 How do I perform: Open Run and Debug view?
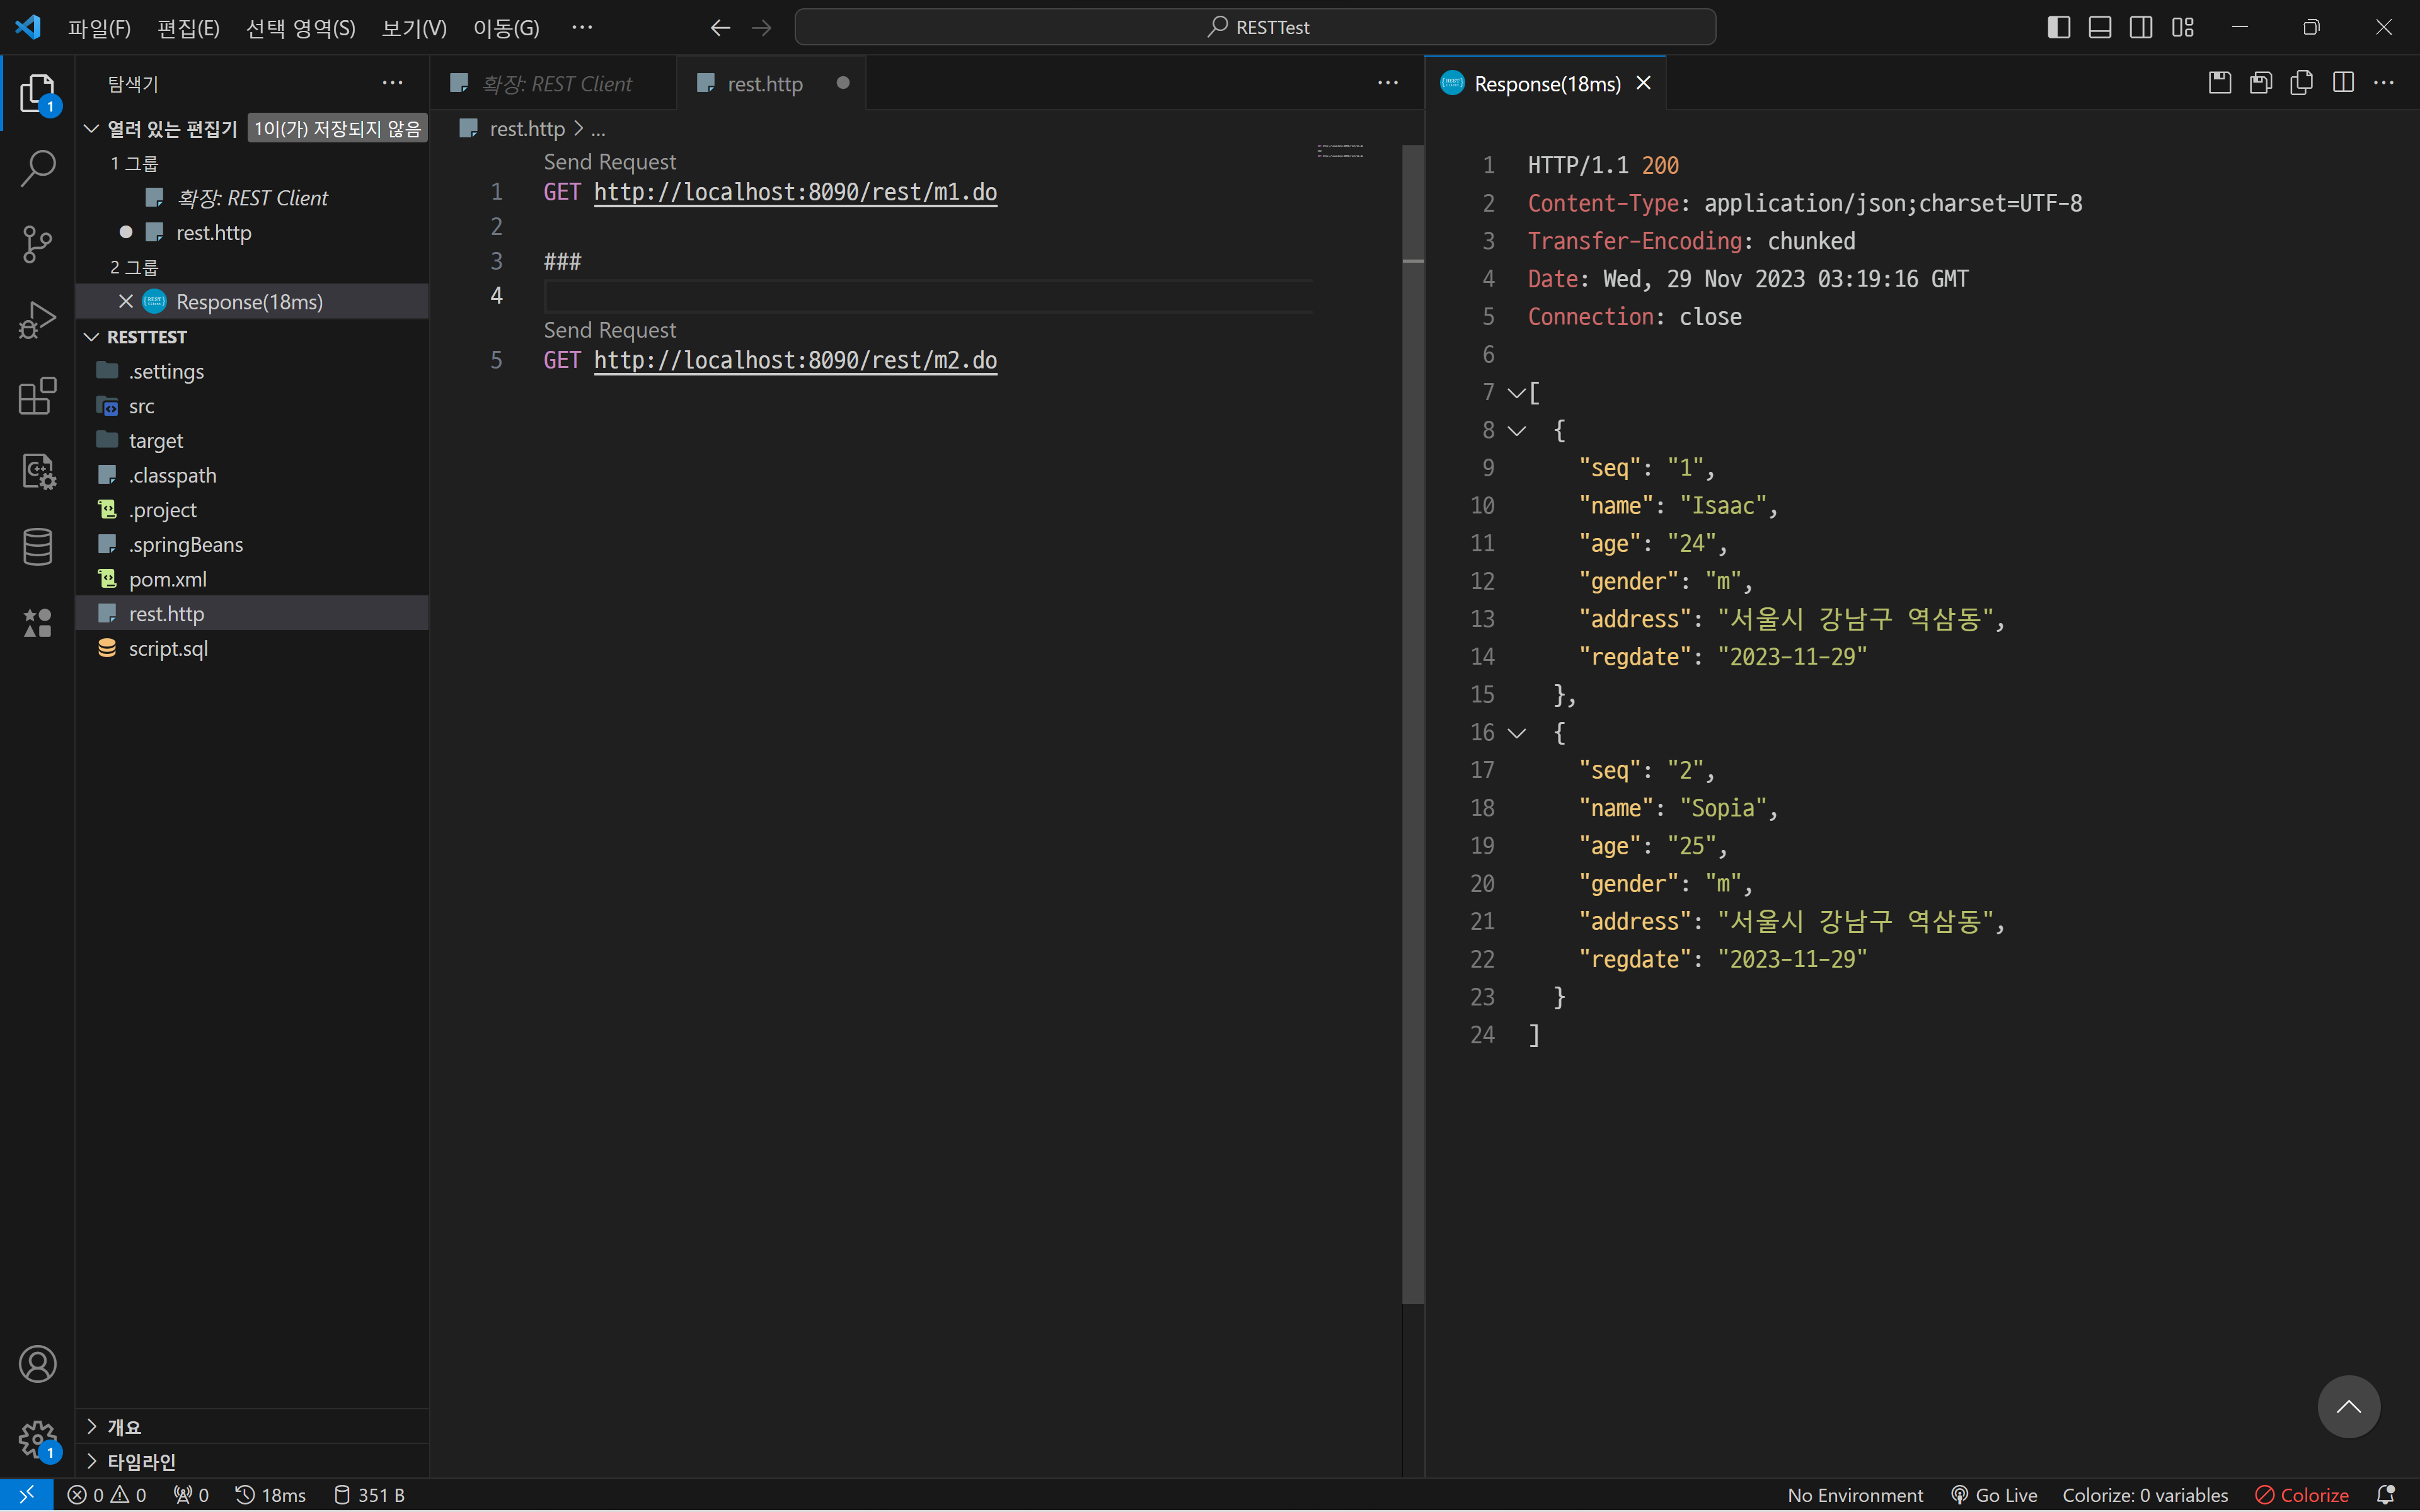tap(38, 320)
